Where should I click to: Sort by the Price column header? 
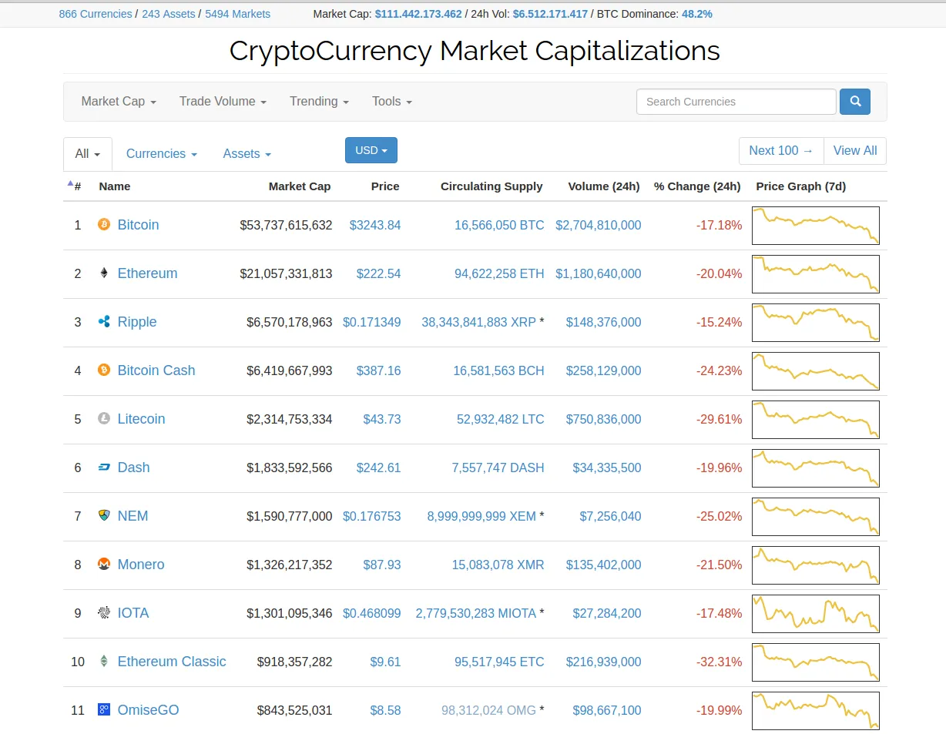click(385, 186)
